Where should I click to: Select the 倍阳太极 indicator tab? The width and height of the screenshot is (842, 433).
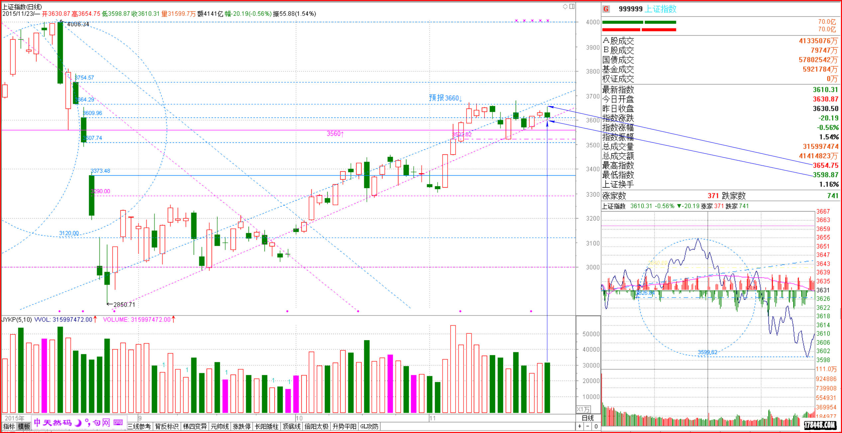(x=316, y=426)
